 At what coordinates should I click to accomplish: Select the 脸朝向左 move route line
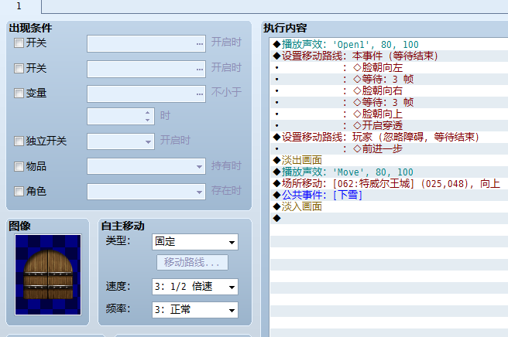point(389,67)
